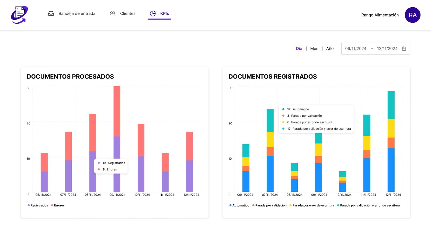Click the Clientes people icon
Screen dimensions: 431x226
click(x=113, y=13)
